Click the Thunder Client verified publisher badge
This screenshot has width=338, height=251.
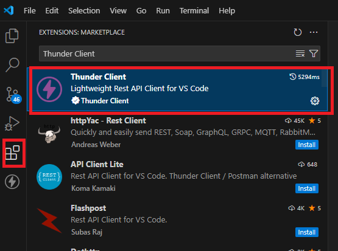click(x=76, y=100)
